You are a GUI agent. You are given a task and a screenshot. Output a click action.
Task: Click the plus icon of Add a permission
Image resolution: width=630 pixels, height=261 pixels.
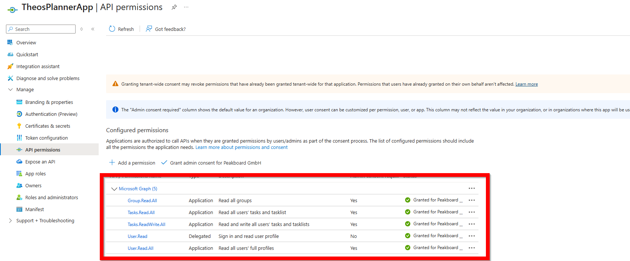click(x=112, y=162)
